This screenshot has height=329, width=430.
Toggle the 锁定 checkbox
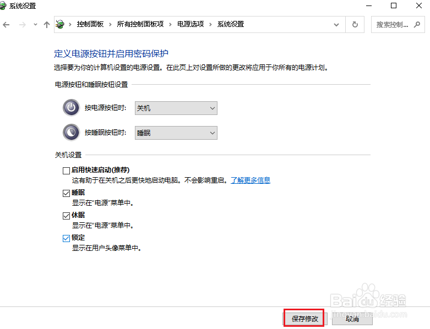pyautogui.click(x=66, y=238)
